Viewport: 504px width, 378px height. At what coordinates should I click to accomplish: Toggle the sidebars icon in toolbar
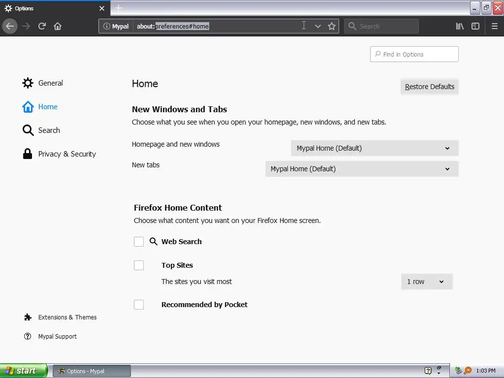[x=475, y=27]
